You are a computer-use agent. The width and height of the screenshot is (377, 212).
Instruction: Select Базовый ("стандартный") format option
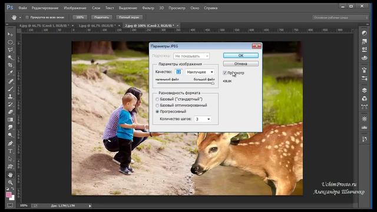[157, 100]
